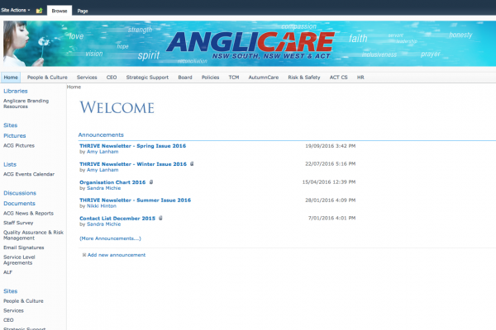The image size is (496, 330).
Task: Open THRIVE Newsletter Winter Issue 2016
Action: click(x=133, y=164)
